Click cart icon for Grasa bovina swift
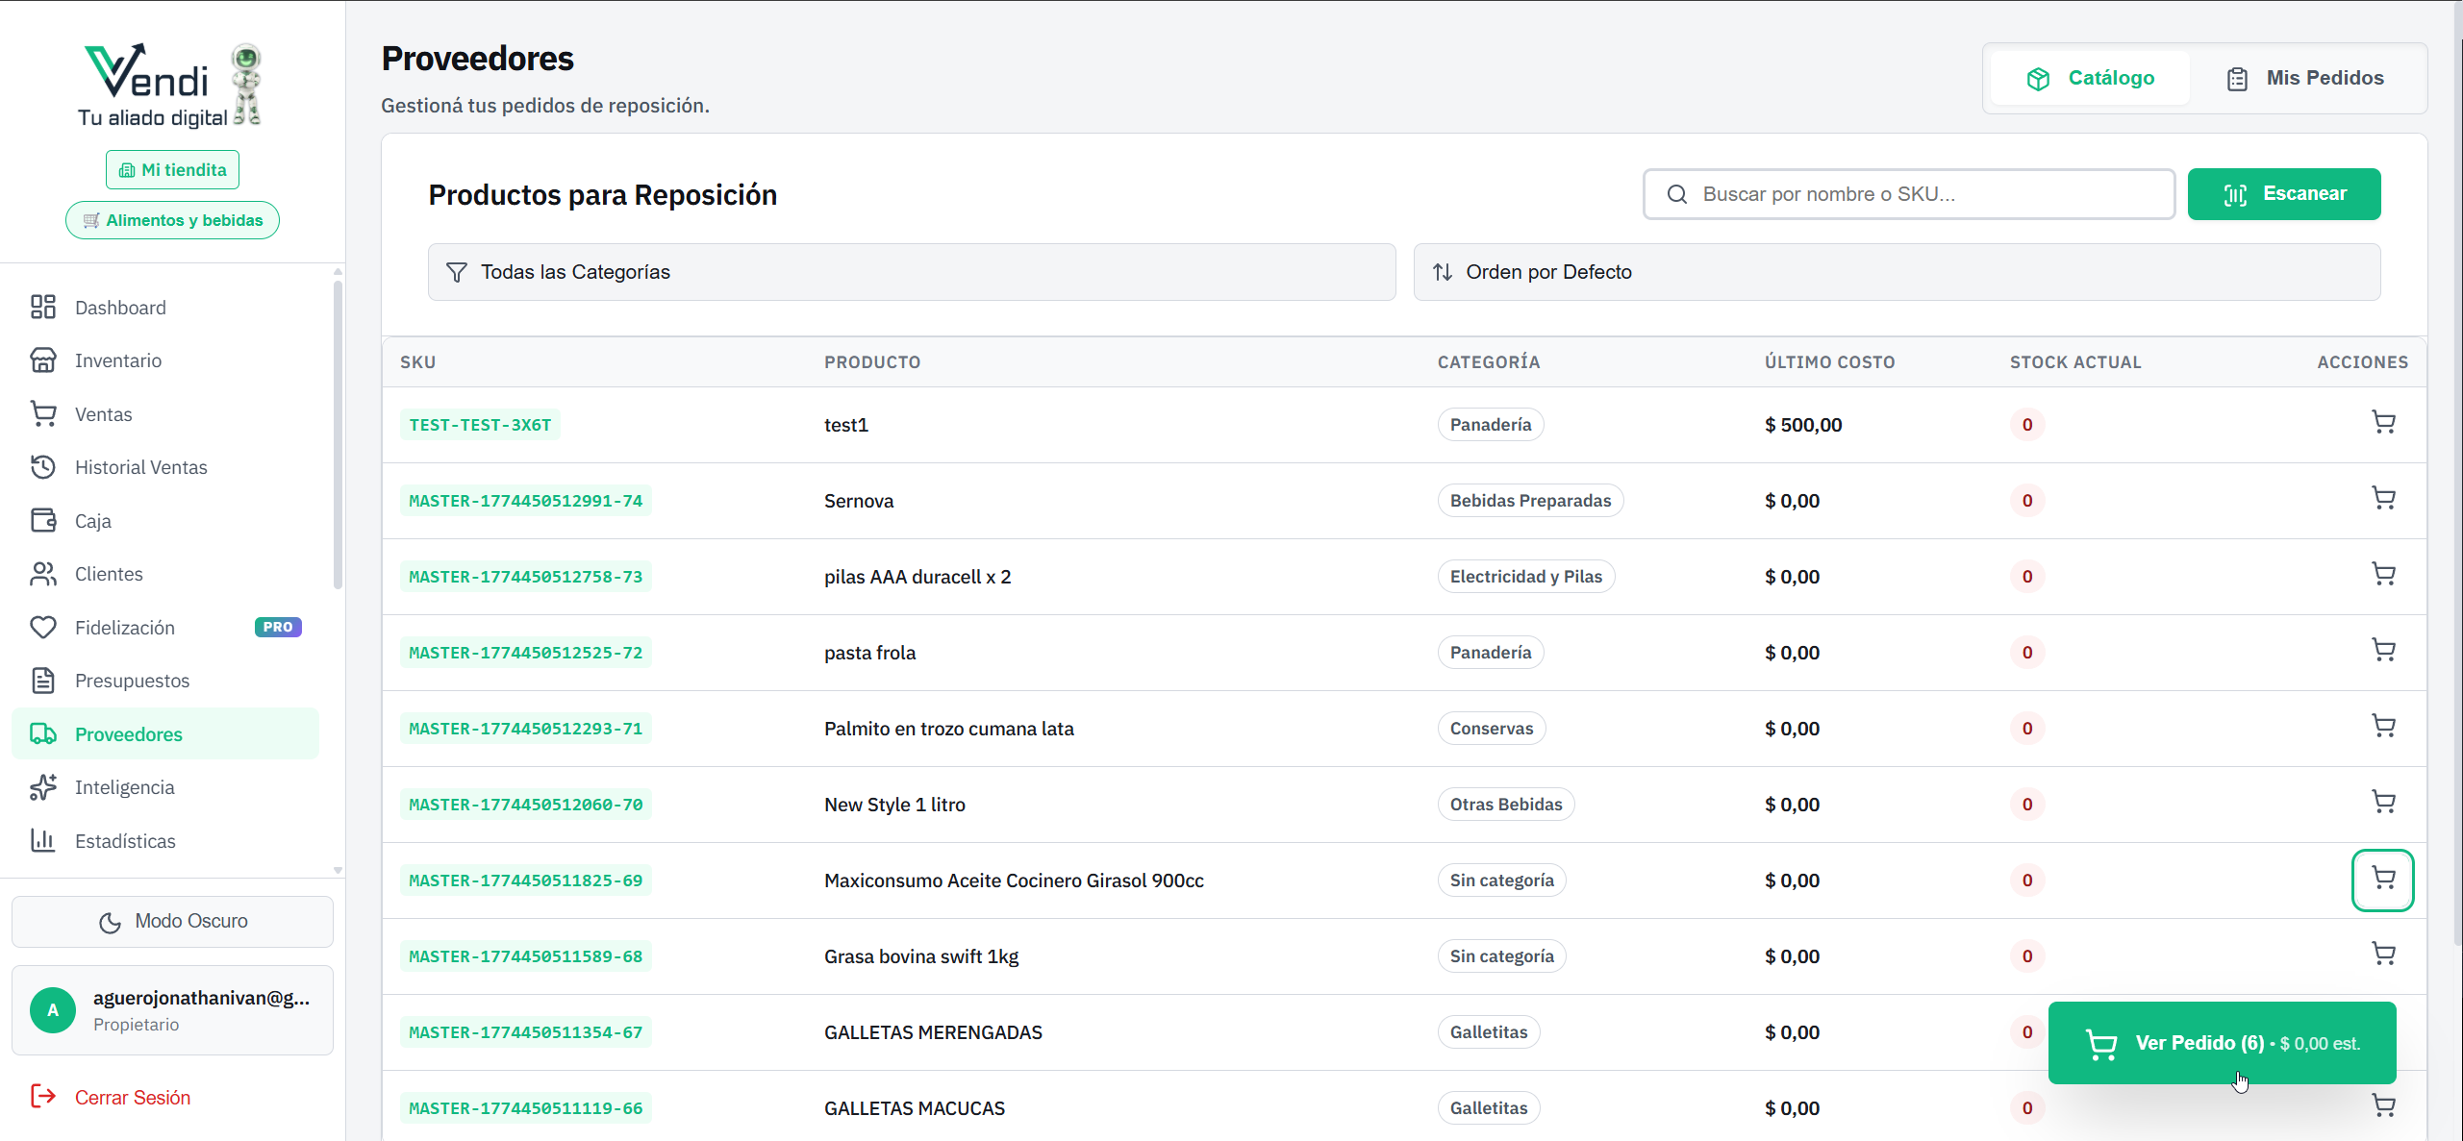Screen dimensions: 2463x1141 click(2382, 955)
